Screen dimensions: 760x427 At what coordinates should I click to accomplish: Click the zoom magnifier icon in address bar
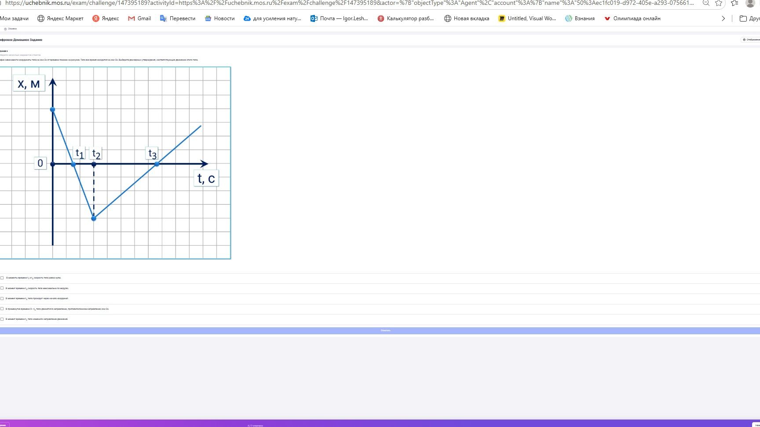[x=706, y=3]
